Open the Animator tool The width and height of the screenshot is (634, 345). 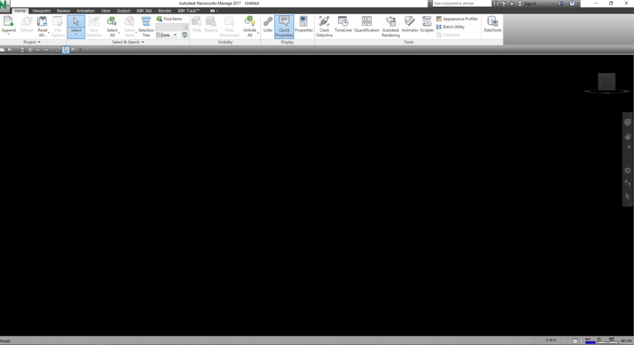tap(409, 22)
